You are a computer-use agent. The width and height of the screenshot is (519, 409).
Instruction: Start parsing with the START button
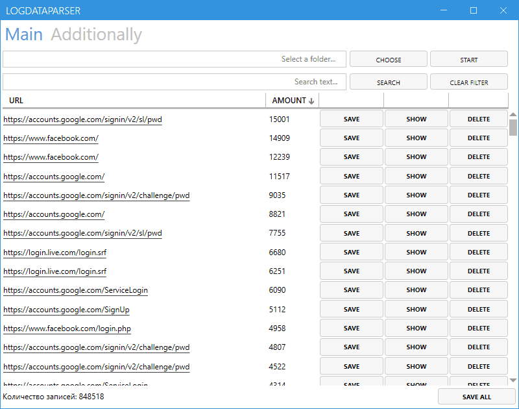(x=468, y=58)
